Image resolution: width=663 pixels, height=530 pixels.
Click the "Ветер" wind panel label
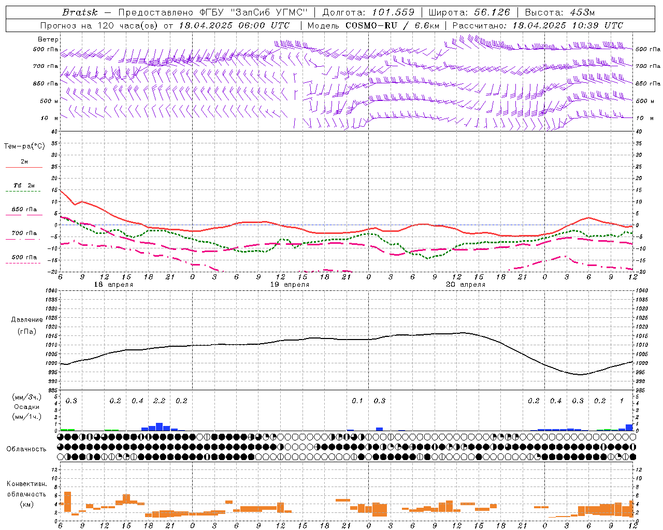click(x=48, y=39)
